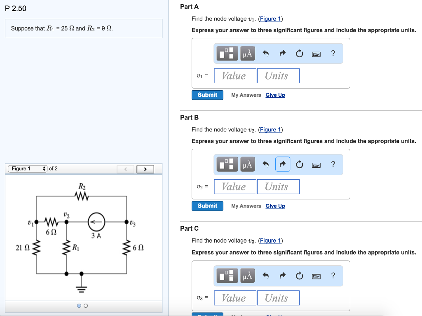Image resolution: width=422 pixels, height=316 pixels.
Task: Select the second pagination dot below the figure
Action: coord(85,306)
